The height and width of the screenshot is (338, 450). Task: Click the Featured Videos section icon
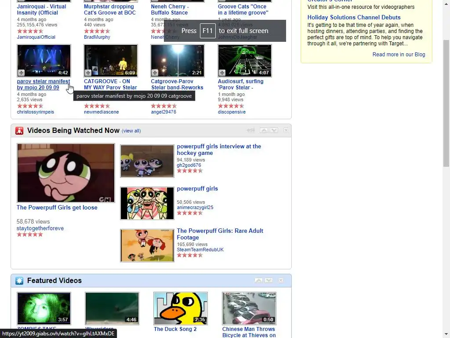19,280
